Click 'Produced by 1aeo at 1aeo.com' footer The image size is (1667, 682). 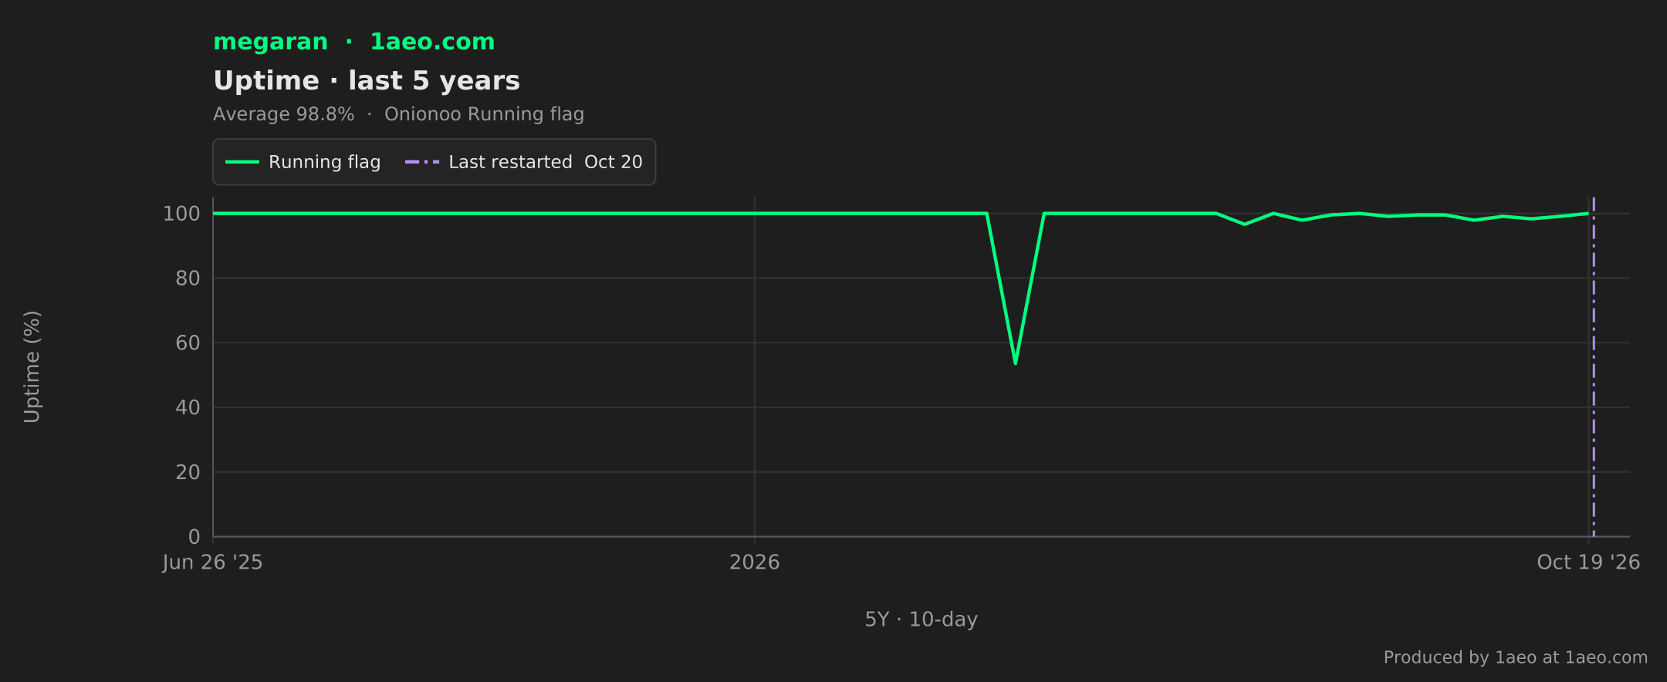1515,657
